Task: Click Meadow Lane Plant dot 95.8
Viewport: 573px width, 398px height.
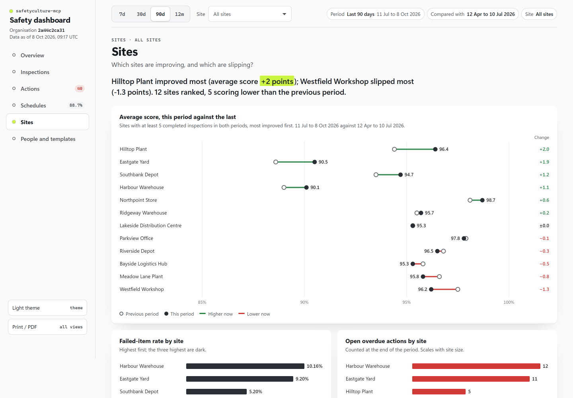Action: (x=423, y=277)
